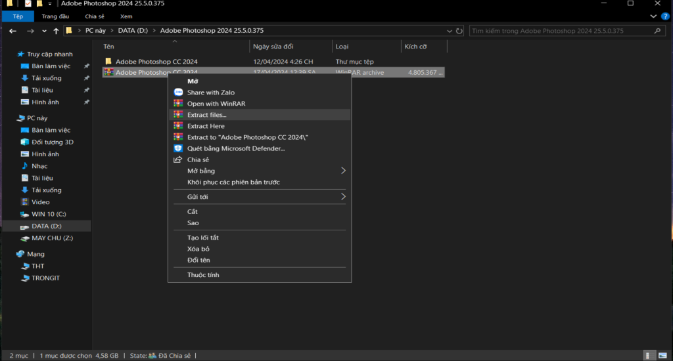Open Thuộc tính properties entry
Image resolution: width=673 pixels, height=361 pixels.
(x=259, y=275)
